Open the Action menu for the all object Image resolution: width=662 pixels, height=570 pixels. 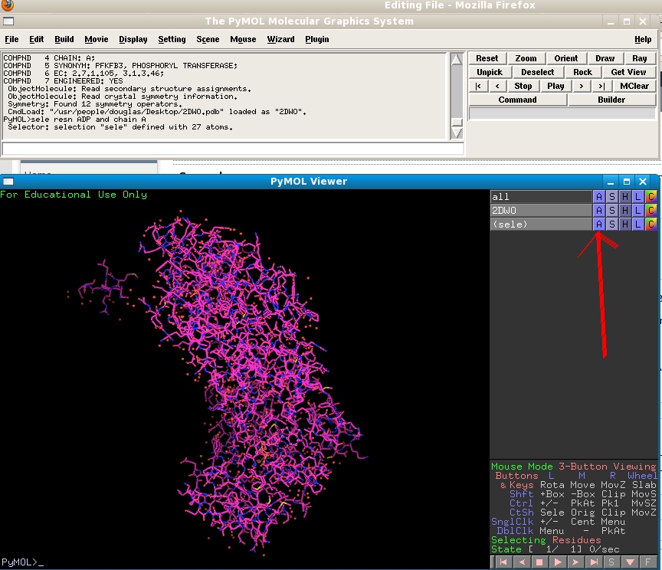(598, 197)
